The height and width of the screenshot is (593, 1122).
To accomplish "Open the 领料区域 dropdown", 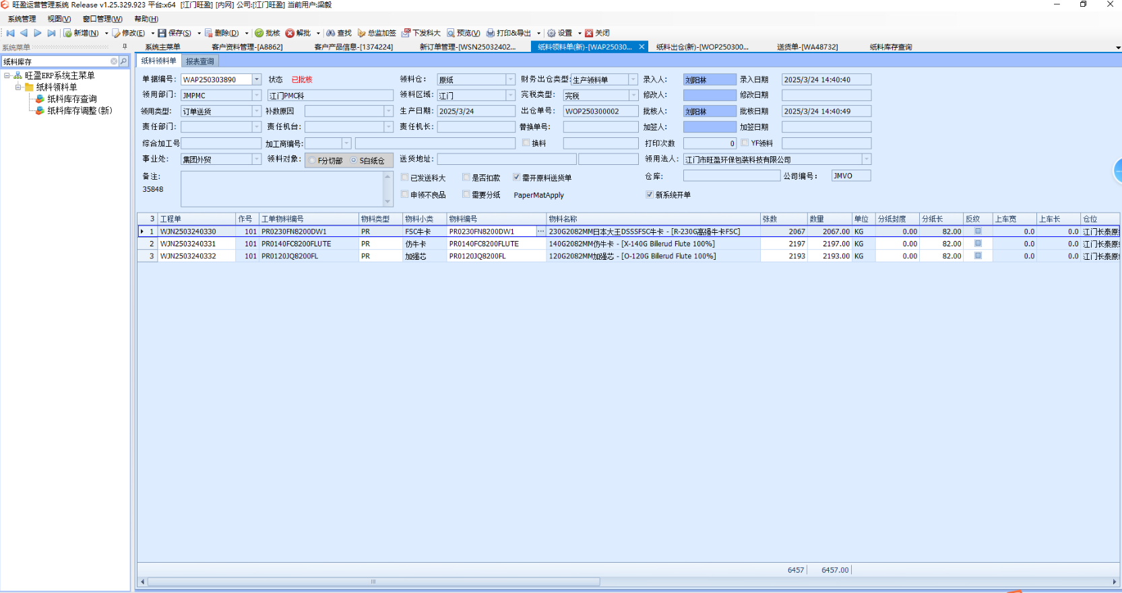I will point(510,96).
